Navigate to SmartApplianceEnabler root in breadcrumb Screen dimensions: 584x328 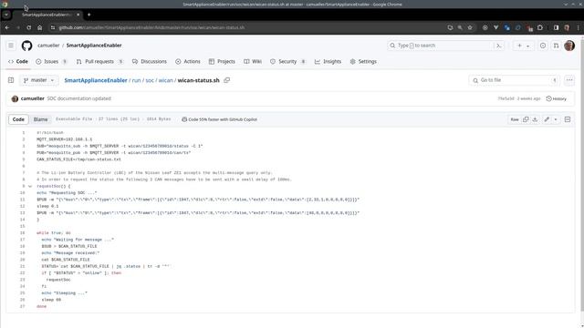click(x=96, y=80)
